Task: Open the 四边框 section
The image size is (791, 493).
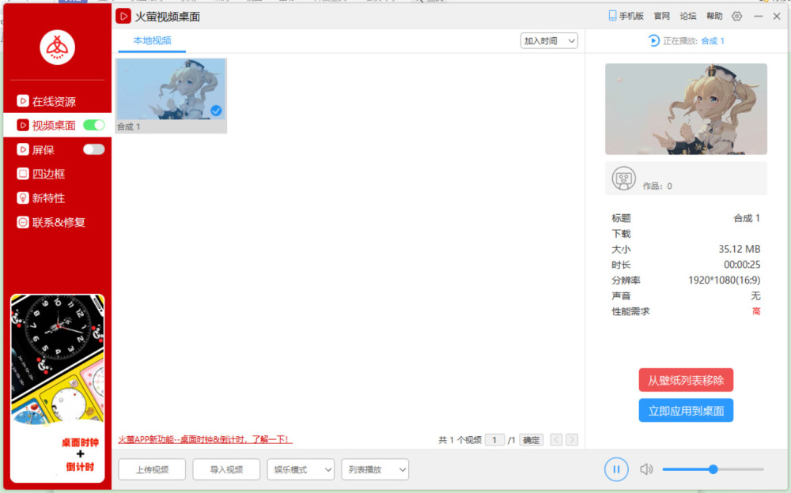Action: tap(48, 174)
